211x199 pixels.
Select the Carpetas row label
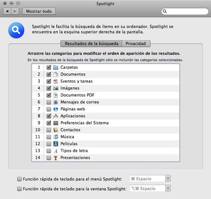(69, 67)
